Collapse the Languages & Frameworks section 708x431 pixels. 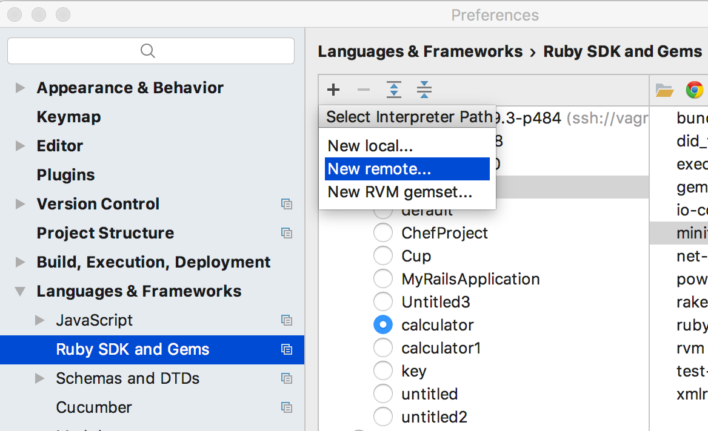(x=20, y=291)
